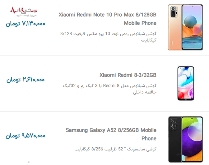Click the Galaxy A52 rear camera module
This screenshot has height=165, width=209.
click(173, 124)
